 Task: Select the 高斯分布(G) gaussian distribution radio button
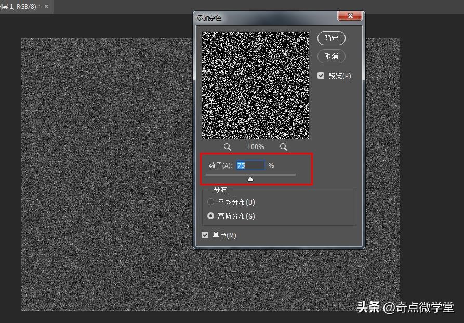[210, 216]
